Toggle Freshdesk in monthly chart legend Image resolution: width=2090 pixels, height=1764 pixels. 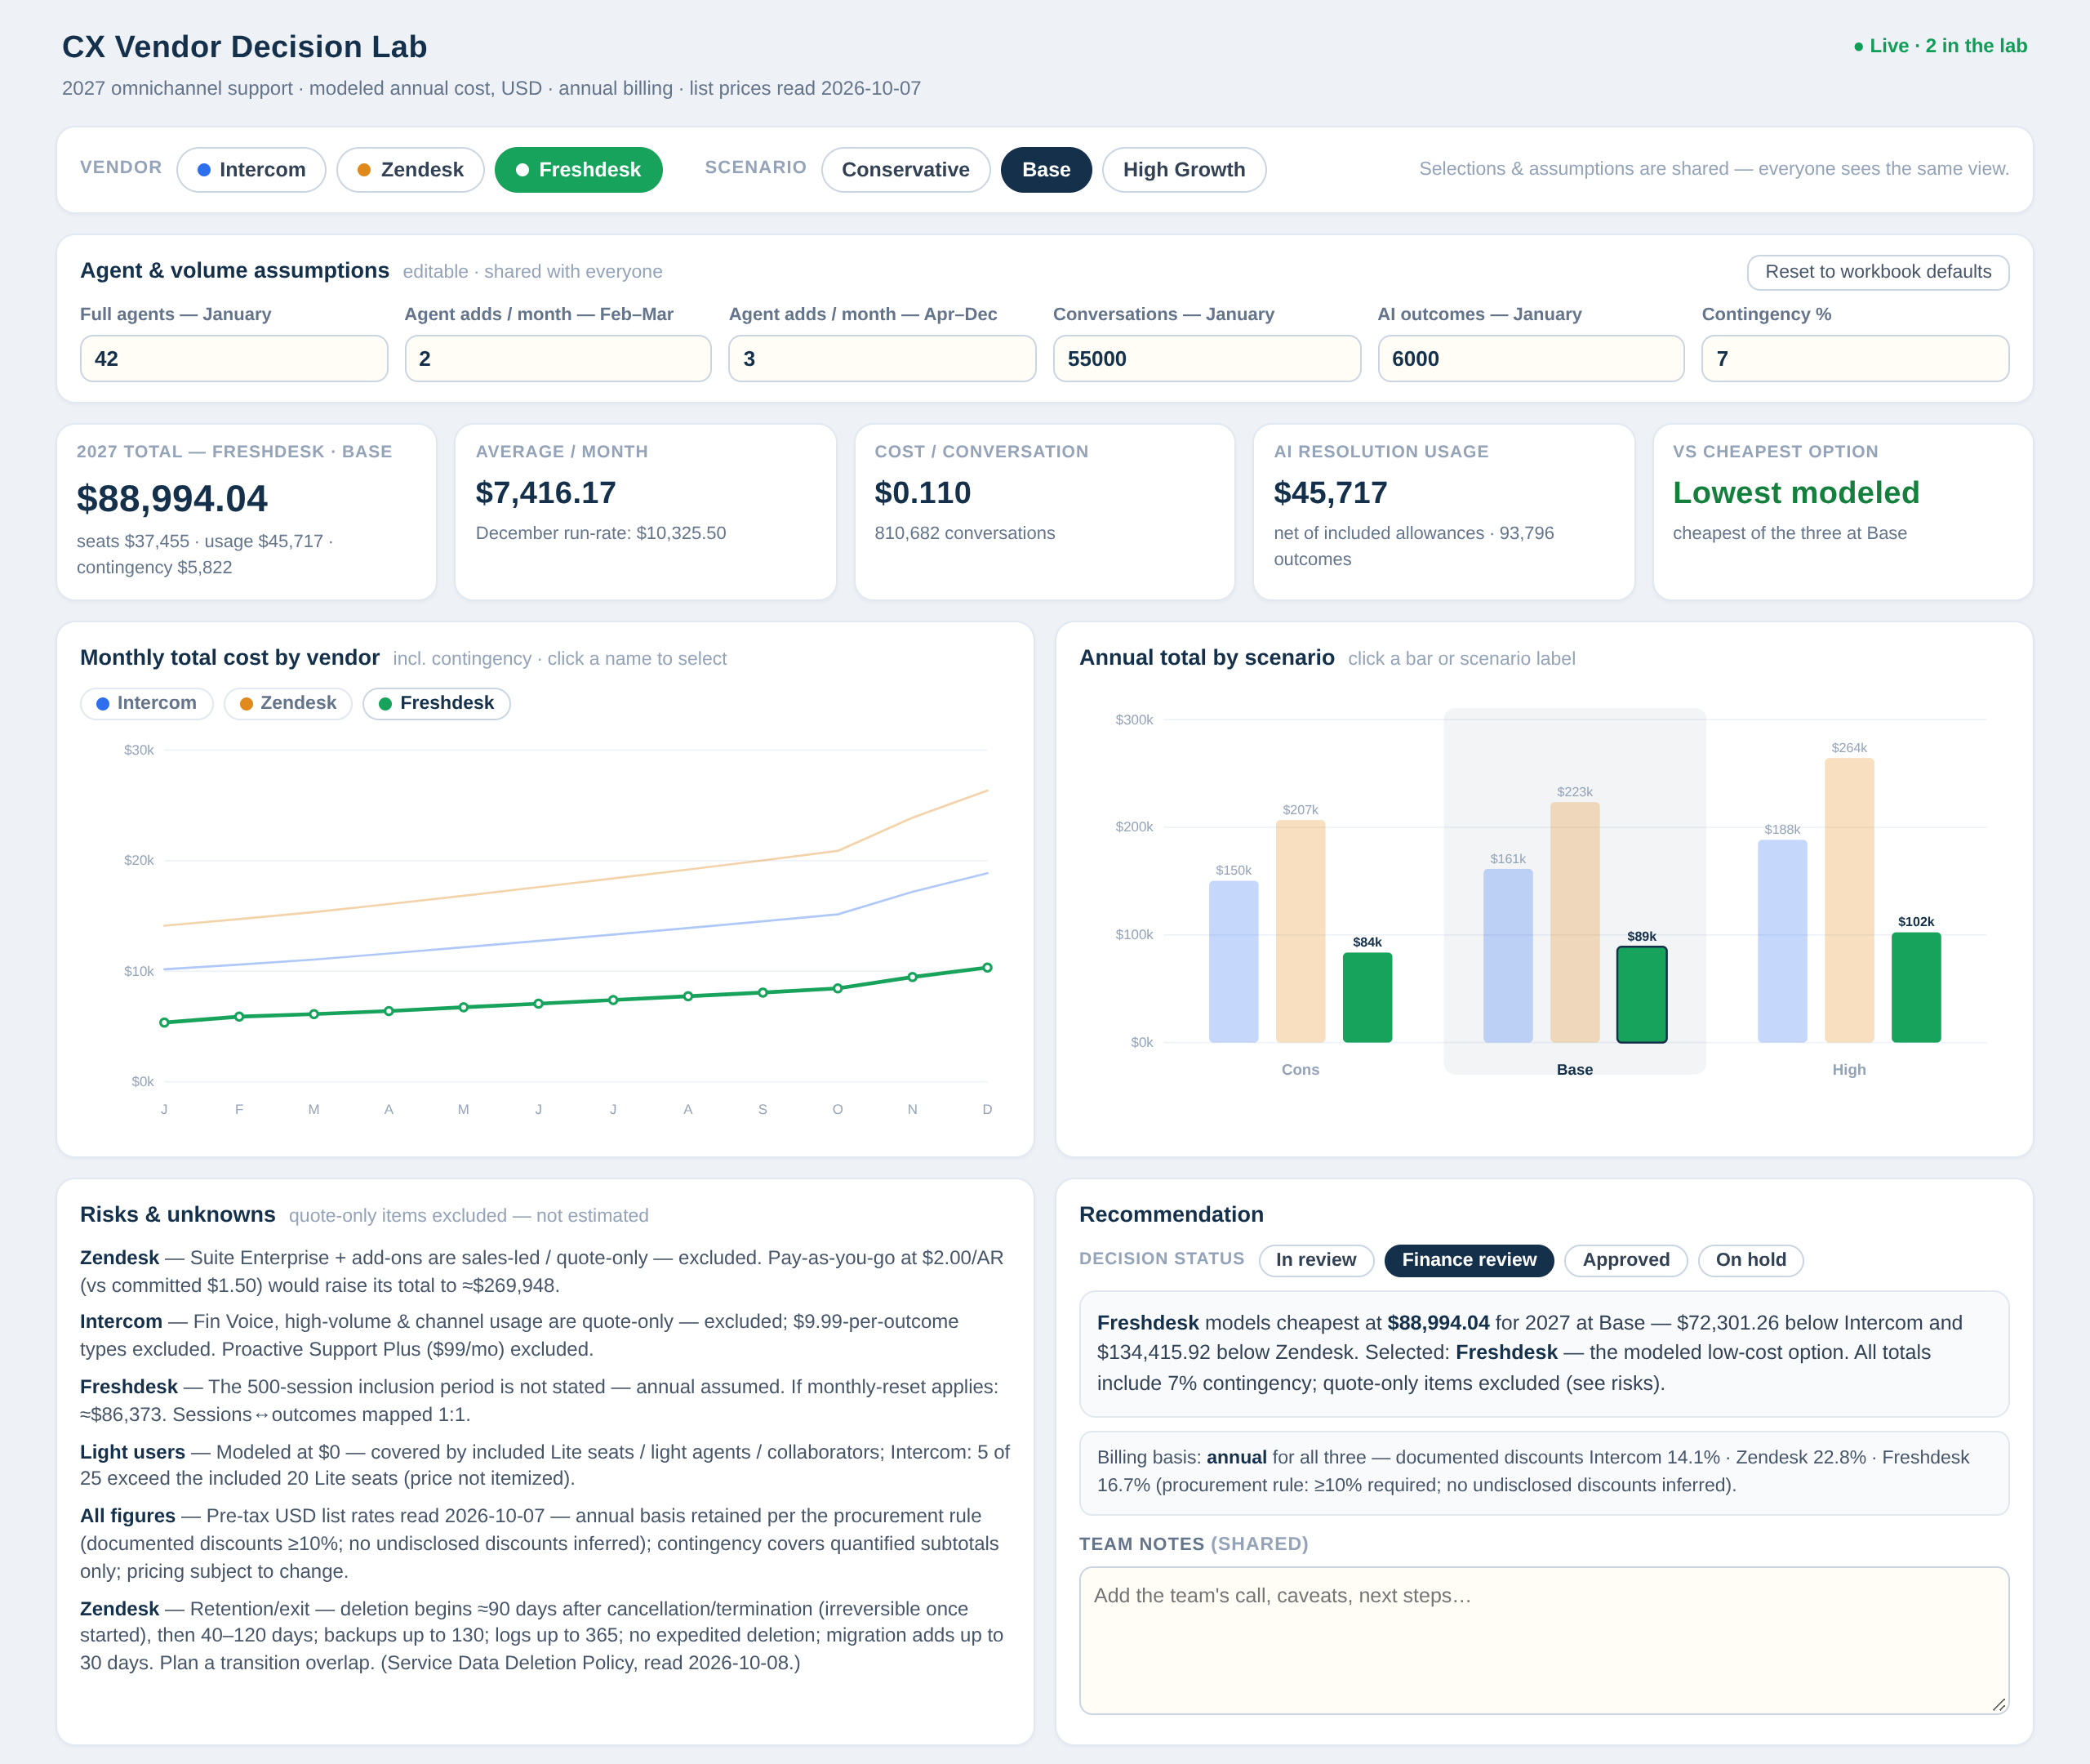436,703
